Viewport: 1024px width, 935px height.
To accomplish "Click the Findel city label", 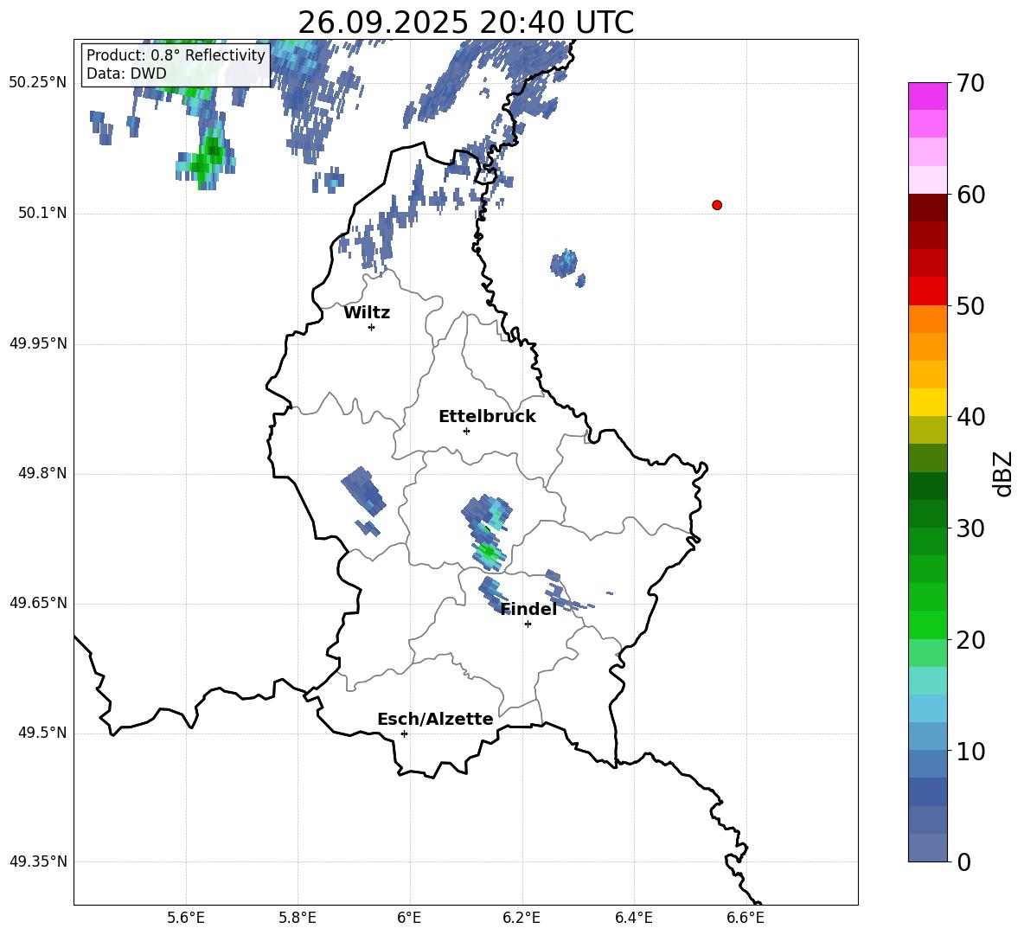I will (x=528, y=609).
